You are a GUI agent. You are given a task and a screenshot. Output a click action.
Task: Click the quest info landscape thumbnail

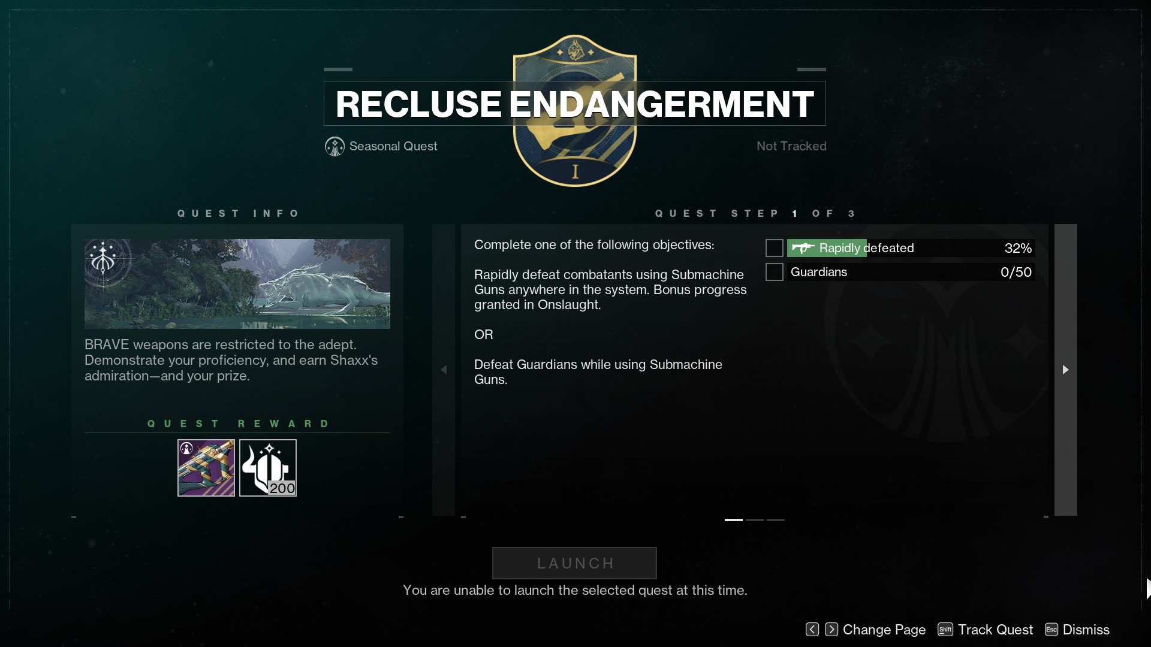click(x=237, y=284)
